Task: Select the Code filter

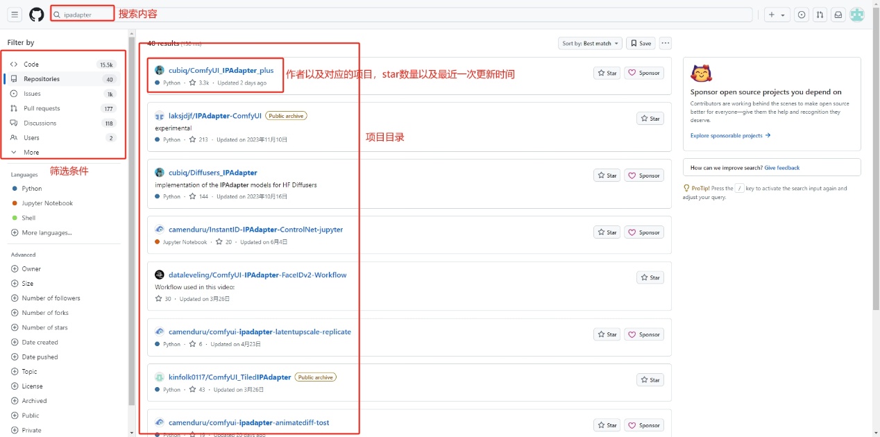Action: tap(31, 65)
